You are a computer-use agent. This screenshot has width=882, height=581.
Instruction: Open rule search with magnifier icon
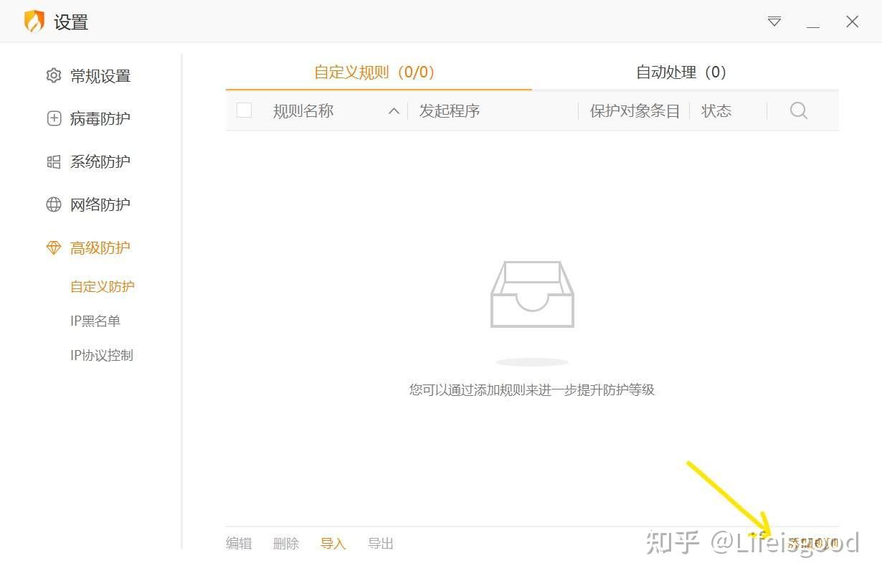[799, 110]
